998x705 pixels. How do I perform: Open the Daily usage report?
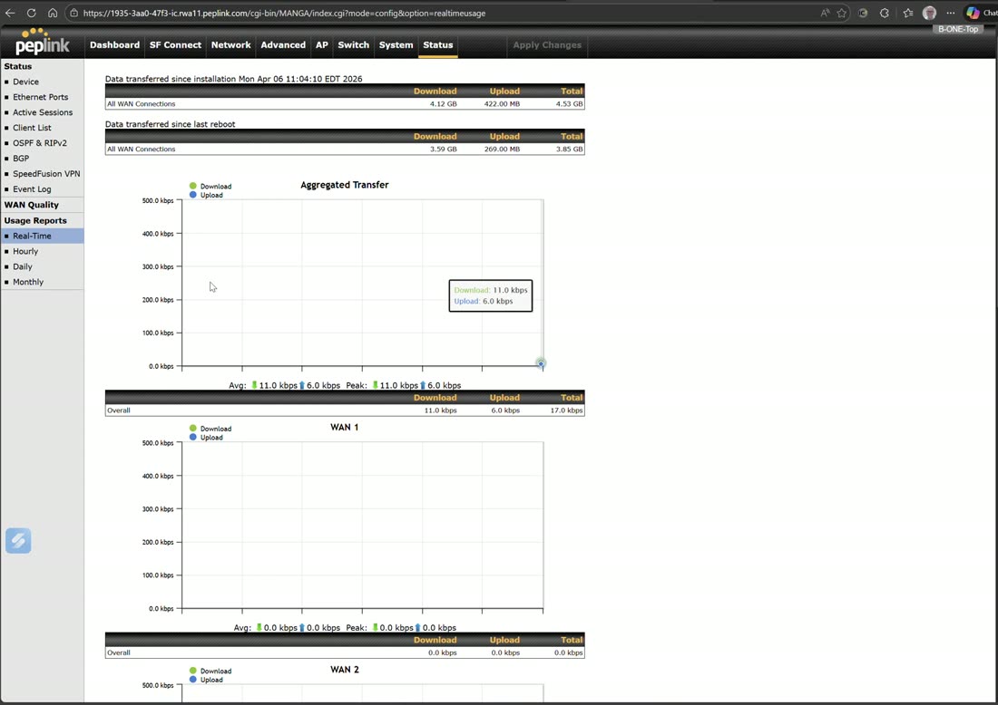pos(23,266)
